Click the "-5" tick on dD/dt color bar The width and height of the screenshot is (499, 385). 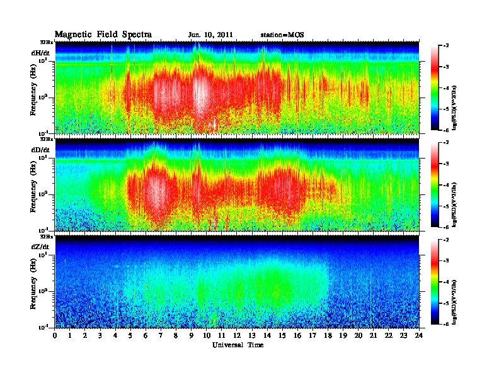click(446, 206)
